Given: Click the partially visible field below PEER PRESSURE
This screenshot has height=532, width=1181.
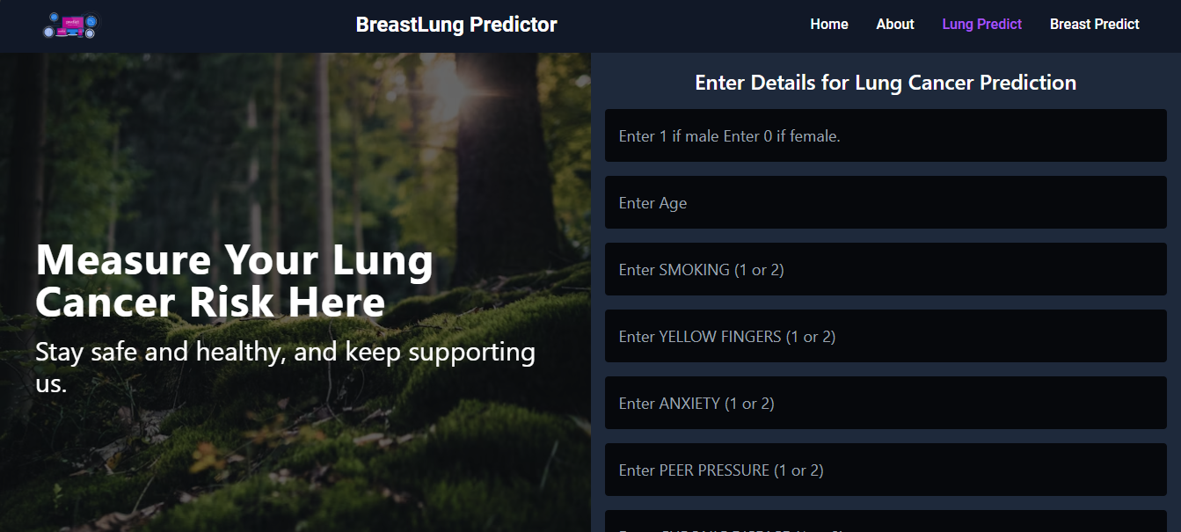Looking at the screenshot, I should (x=885, y=522).
